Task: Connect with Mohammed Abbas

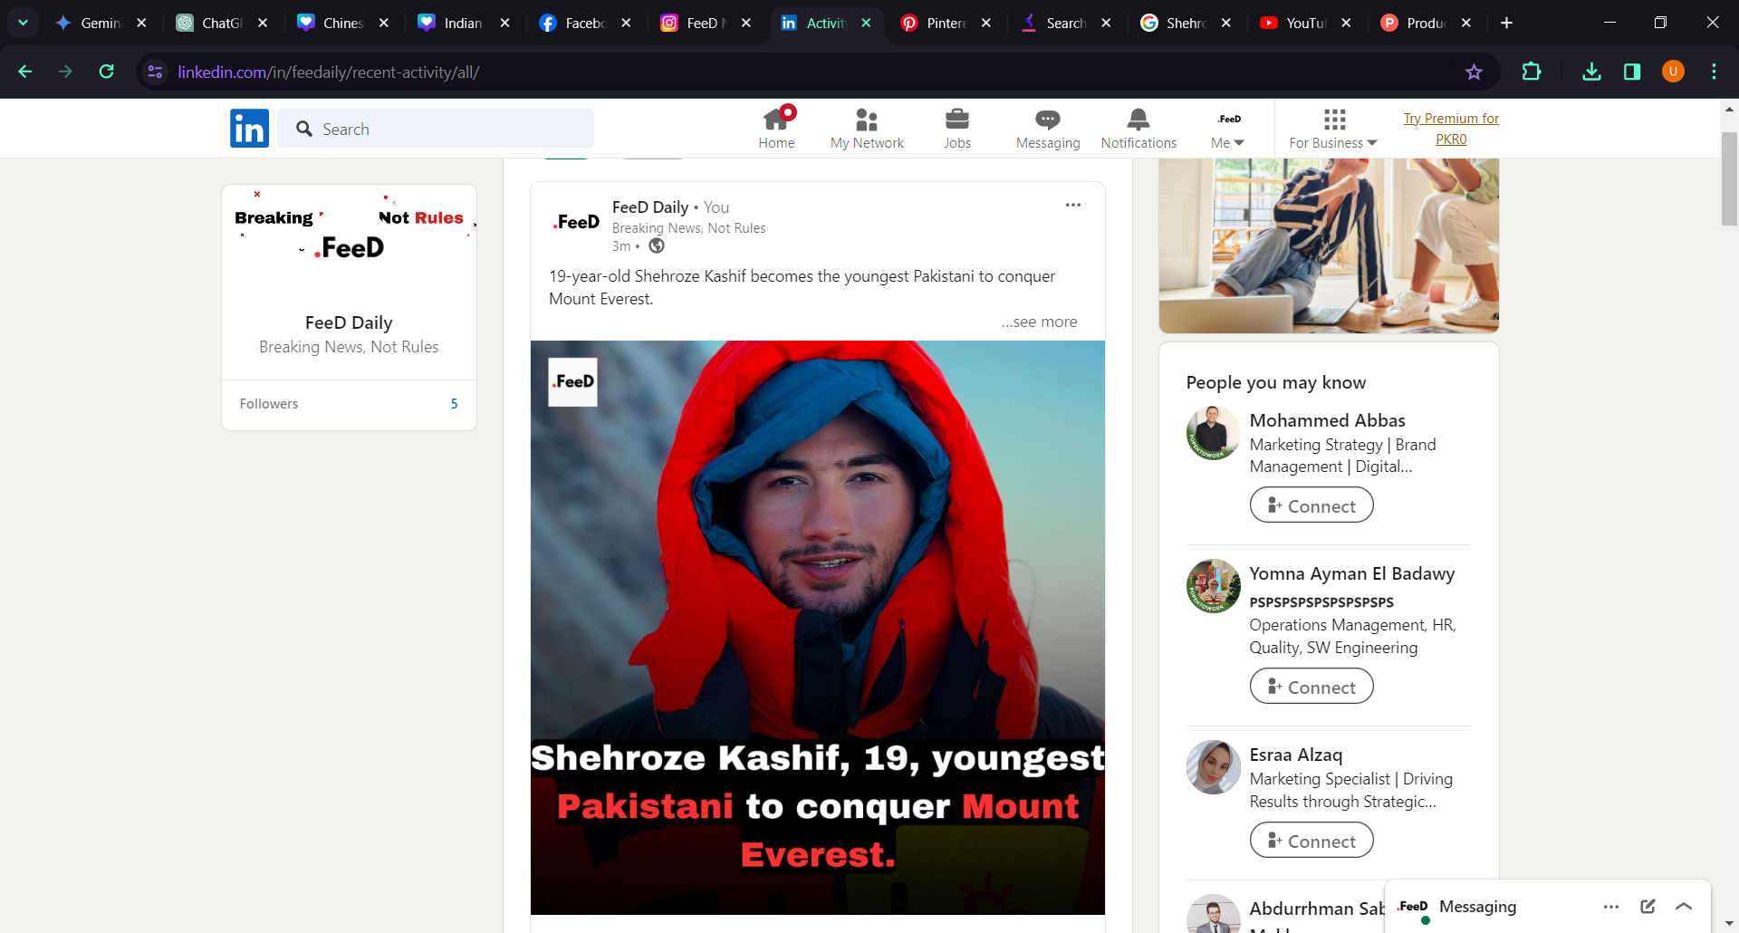Action: click(1311, 505)
